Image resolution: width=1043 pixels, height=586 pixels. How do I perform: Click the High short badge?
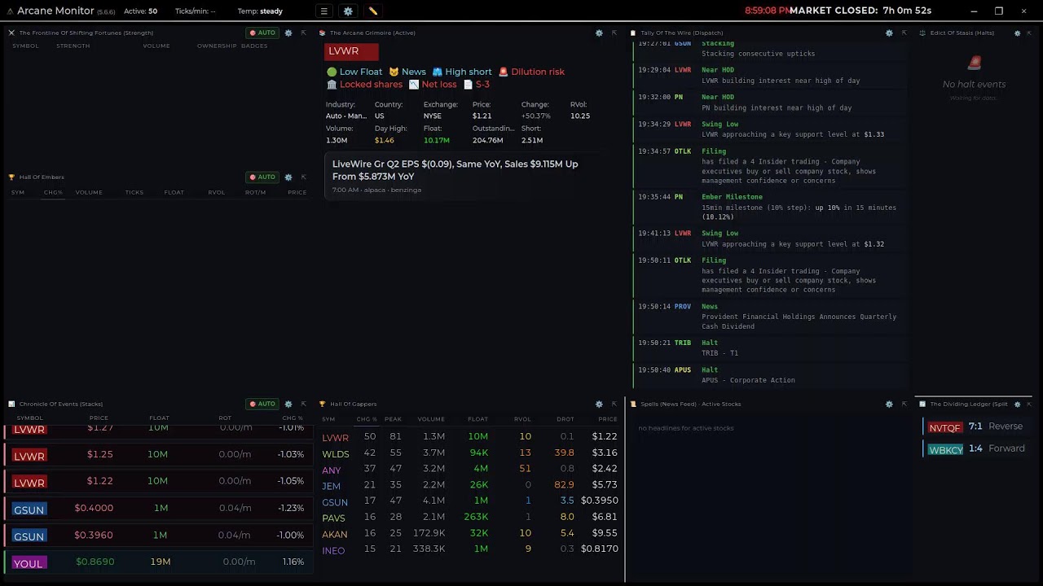click(462, 72)
